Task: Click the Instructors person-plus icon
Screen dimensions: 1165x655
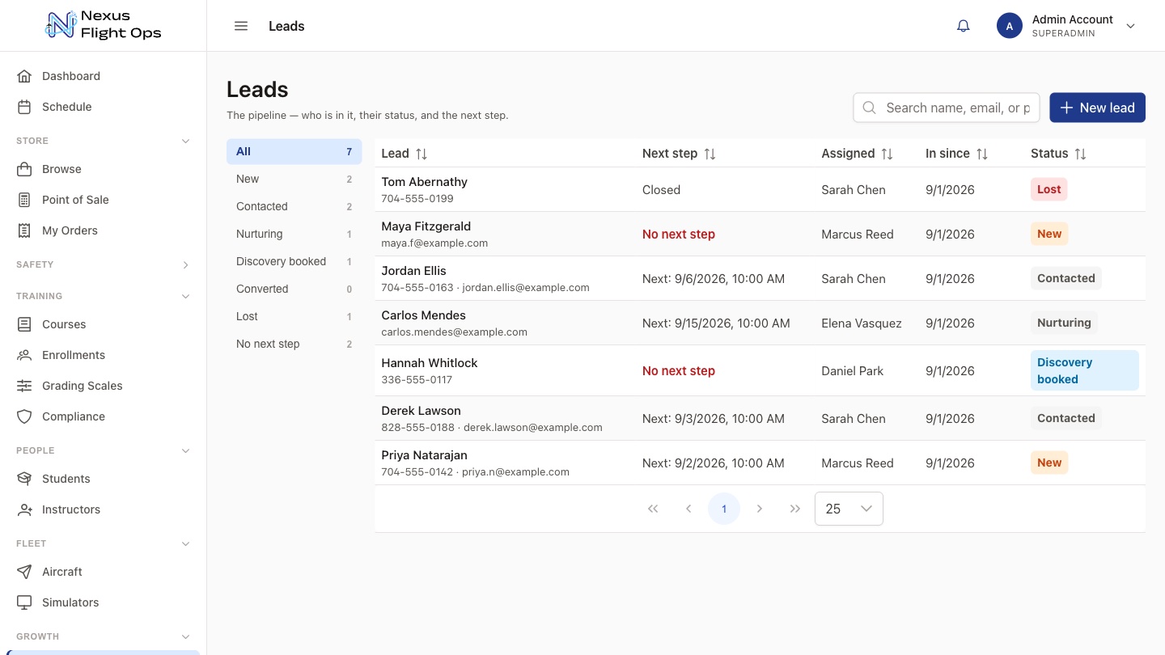Action: point(24,509)
